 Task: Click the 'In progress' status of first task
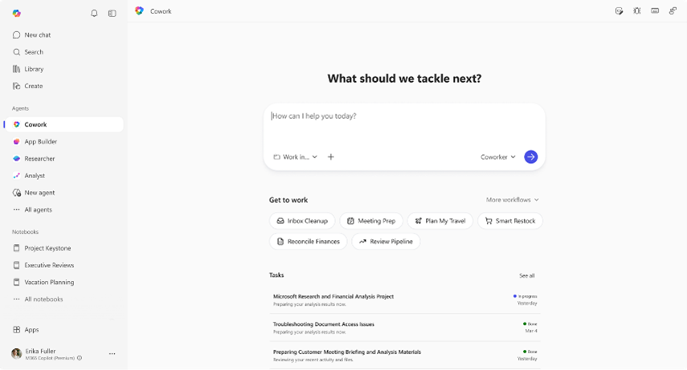[x=525, y=296]
